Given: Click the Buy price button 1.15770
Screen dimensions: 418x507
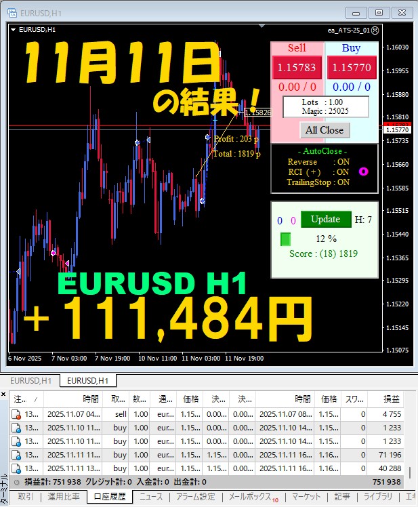Looking at the screenshot, I should [352, 67].
